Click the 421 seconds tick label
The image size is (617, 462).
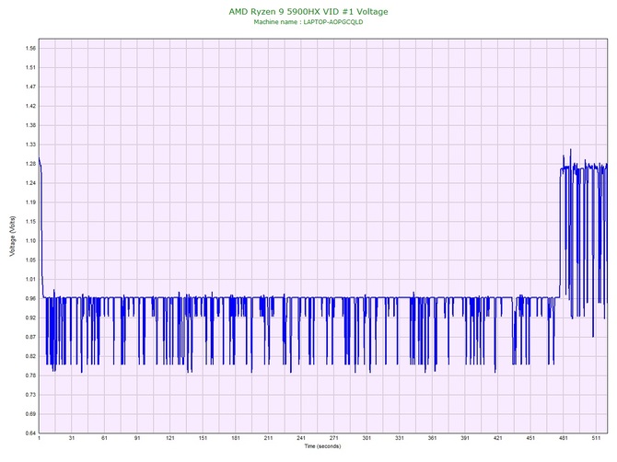pyautogui.click(x=498, y=438)
